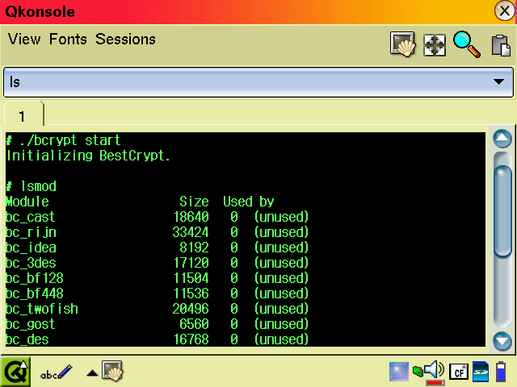Viewport: 517px width, 387px height.
Task: Expand the input method selector arrow
Action: [x=92, y=372]
